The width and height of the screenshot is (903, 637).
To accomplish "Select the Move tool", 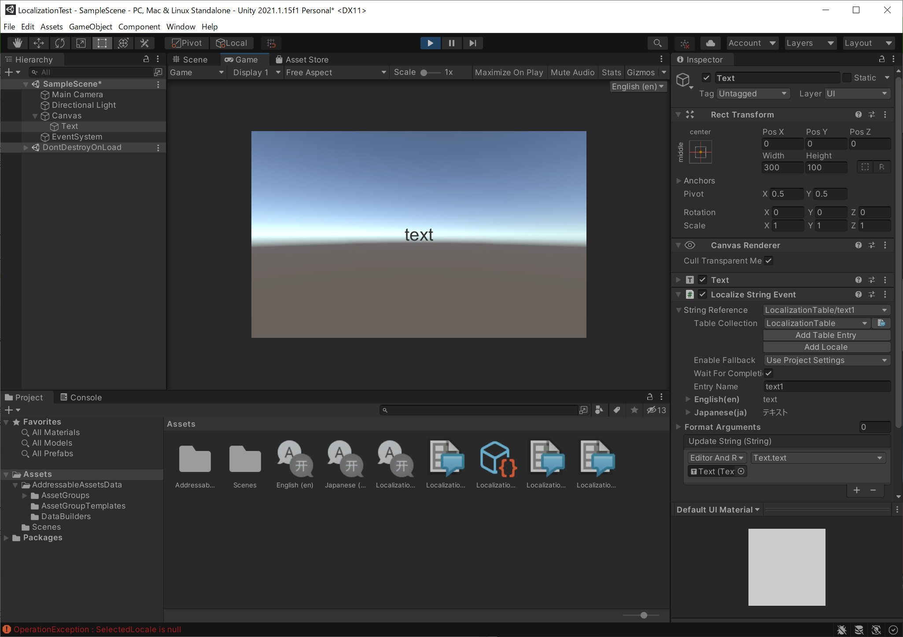I will tap(38, 43).
